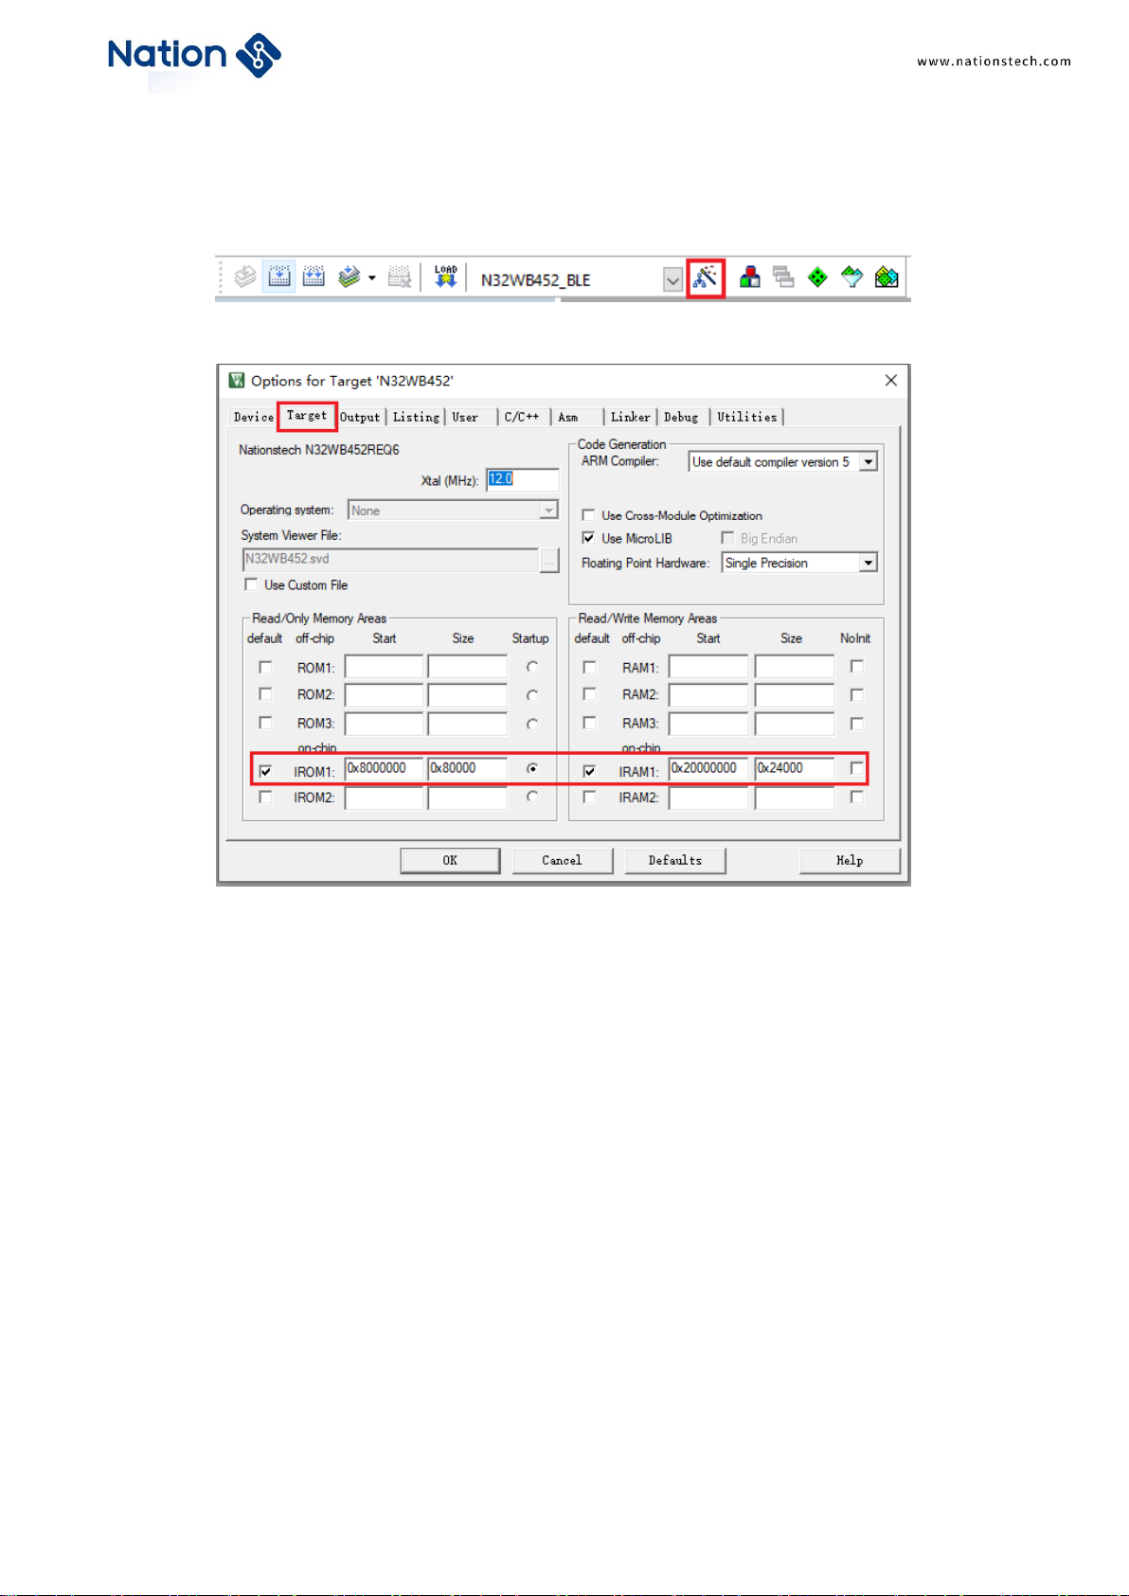
Task: Click the Select Software Packs icon
Action: click(x=851, y=278)
